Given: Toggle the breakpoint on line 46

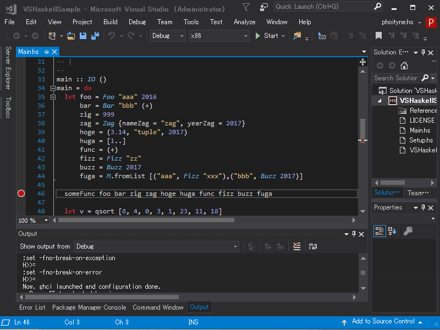Looking at the screenshot, I should [21, 194].
